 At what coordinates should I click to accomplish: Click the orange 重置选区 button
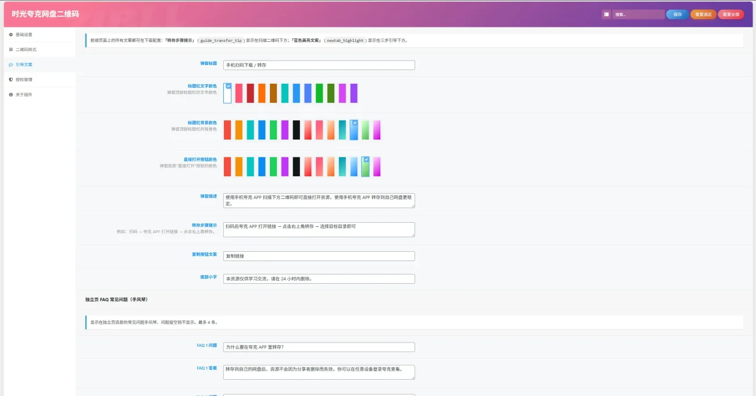click(703, 15)
